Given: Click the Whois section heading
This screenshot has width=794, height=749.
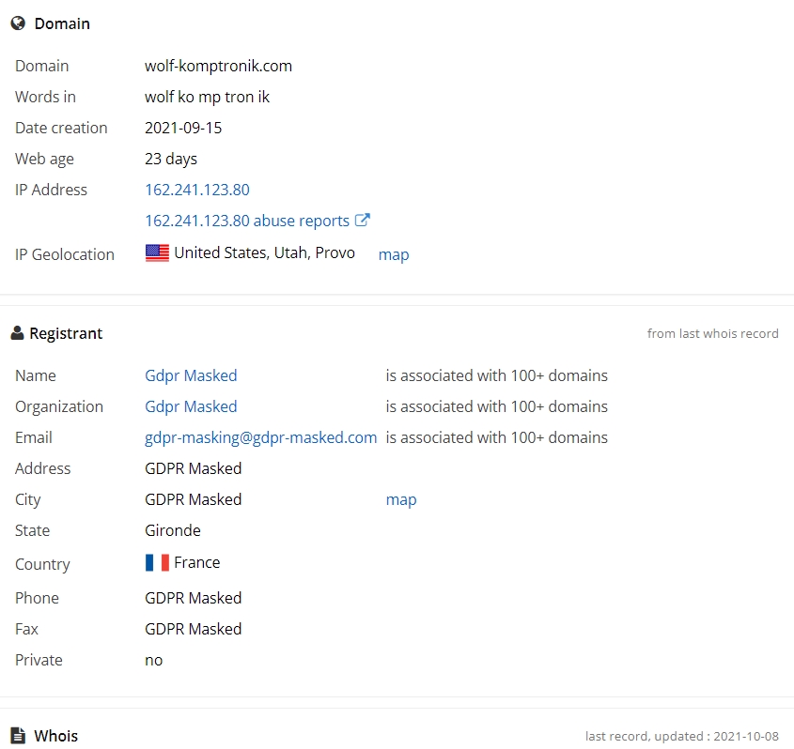Looking at the screenshot, I should (x=55, y=736).
